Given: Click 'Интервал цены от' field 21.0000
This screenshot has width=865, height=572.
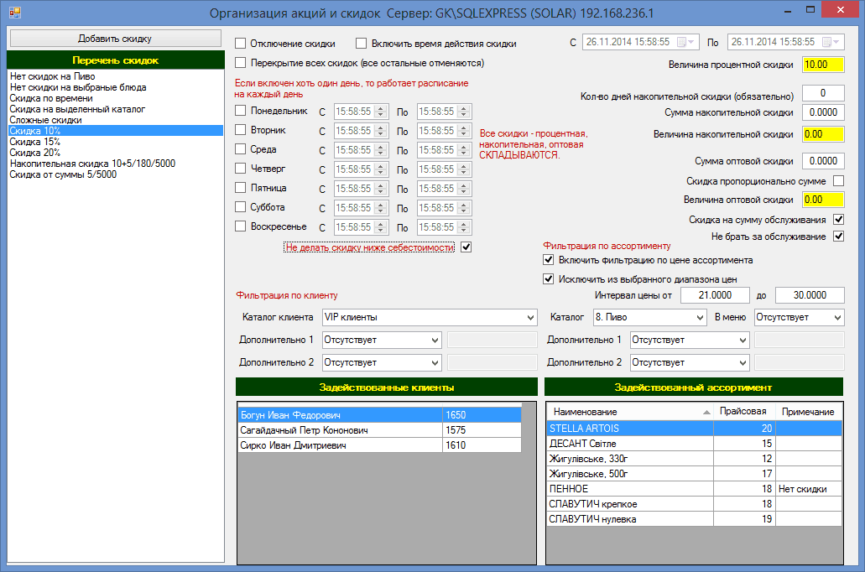Looking at the screenshot, I should pos(715,295).
